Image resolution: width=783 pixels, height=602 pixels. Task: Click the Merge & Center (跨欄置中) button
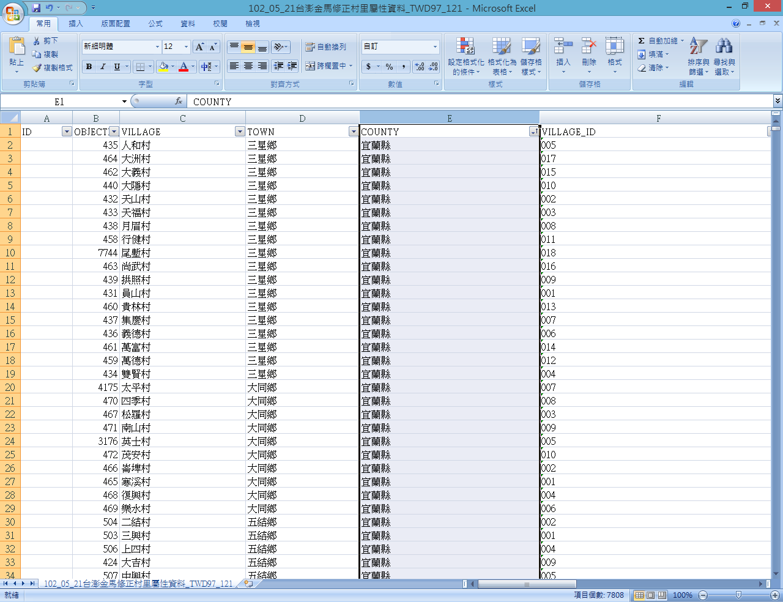pos(328,66)
